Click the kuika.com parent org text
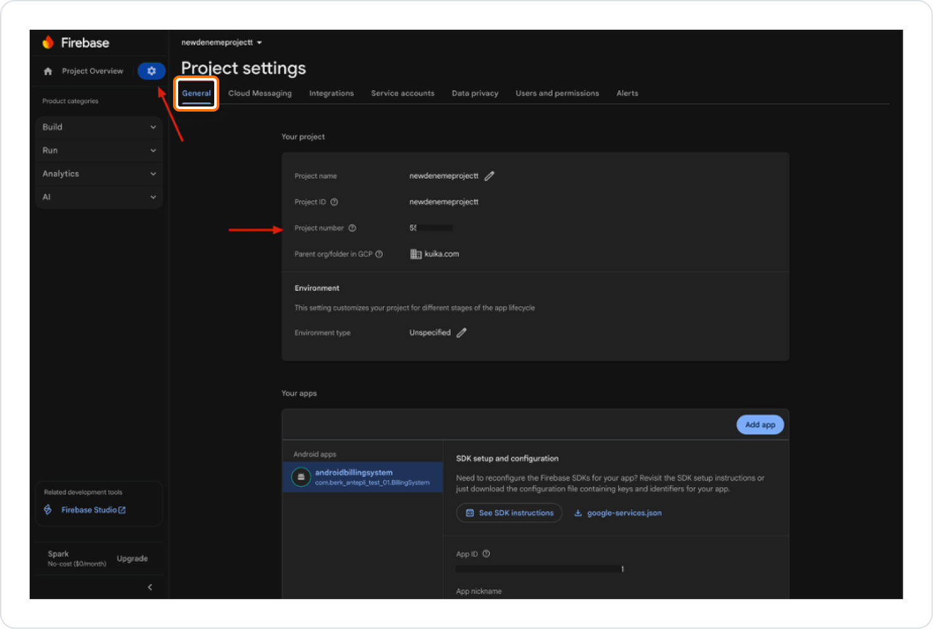This screenshot has width=933, height=629. tap(442, 254)
